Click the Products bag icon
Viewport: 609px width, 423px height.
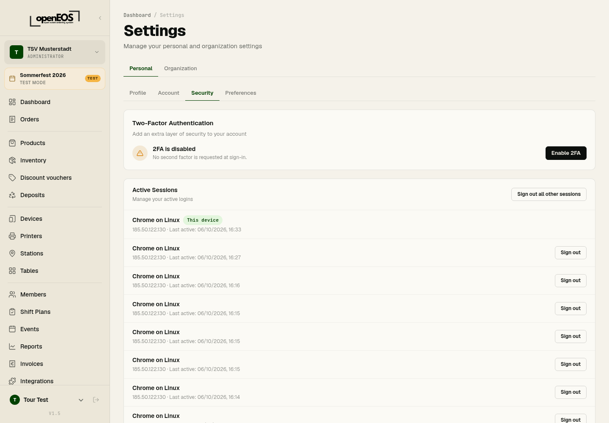point(12,143)
